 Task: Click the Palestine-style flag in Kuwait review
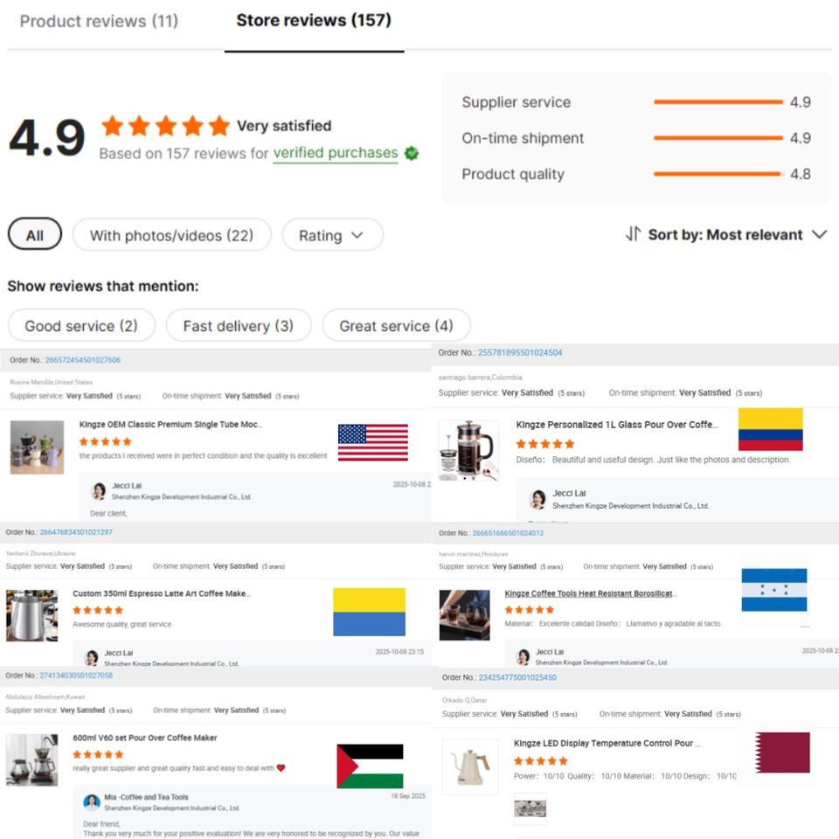tap(370, 766)
